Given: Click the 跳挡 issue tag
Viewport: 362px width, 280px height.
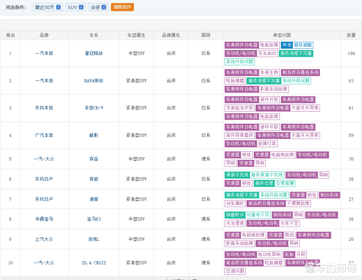Looking at the screenshot, I should coord(289,235).
